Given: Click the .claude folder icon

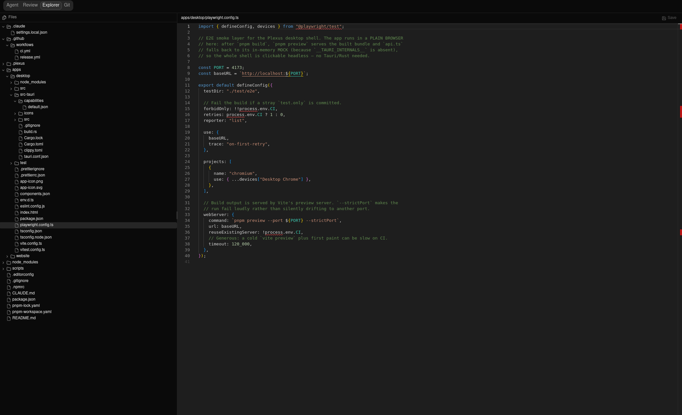Looking at the screenshot, I should pyautogui.click(x=9, y=26).
